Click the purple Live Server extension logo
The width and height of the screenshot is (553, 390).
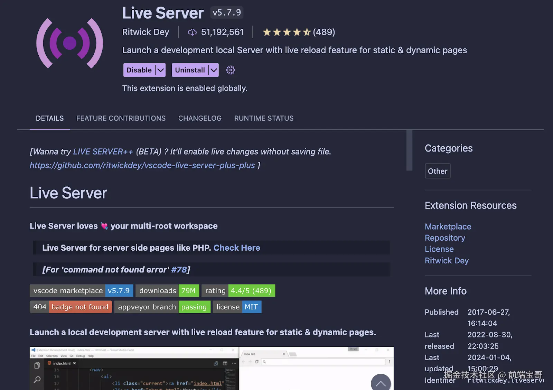[x=70, y=43]
